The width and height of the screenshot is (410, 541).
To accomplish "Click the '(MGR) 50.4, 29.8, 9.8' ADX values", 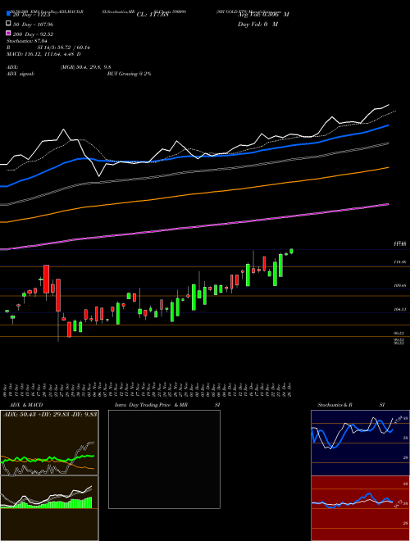I will pyautogui.click(x=85, y=67).
